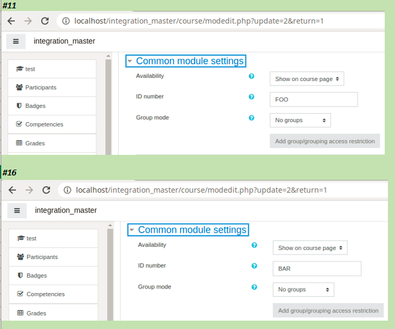
Task: Click sidebar scrollbar up arrow in #11
Action: coord(109,56)
